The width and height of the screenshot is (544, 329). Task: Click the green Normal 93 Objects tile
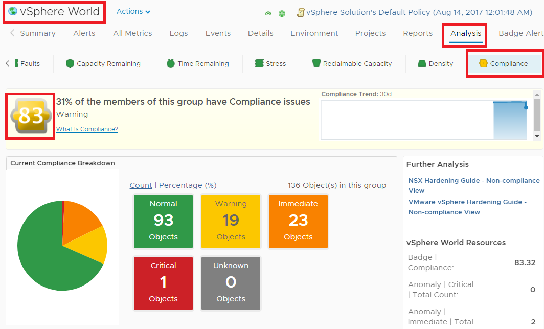(x=164, y=222)
